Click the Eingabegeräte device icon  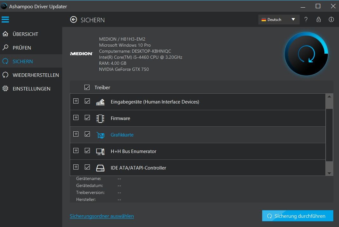pos(100,102)
